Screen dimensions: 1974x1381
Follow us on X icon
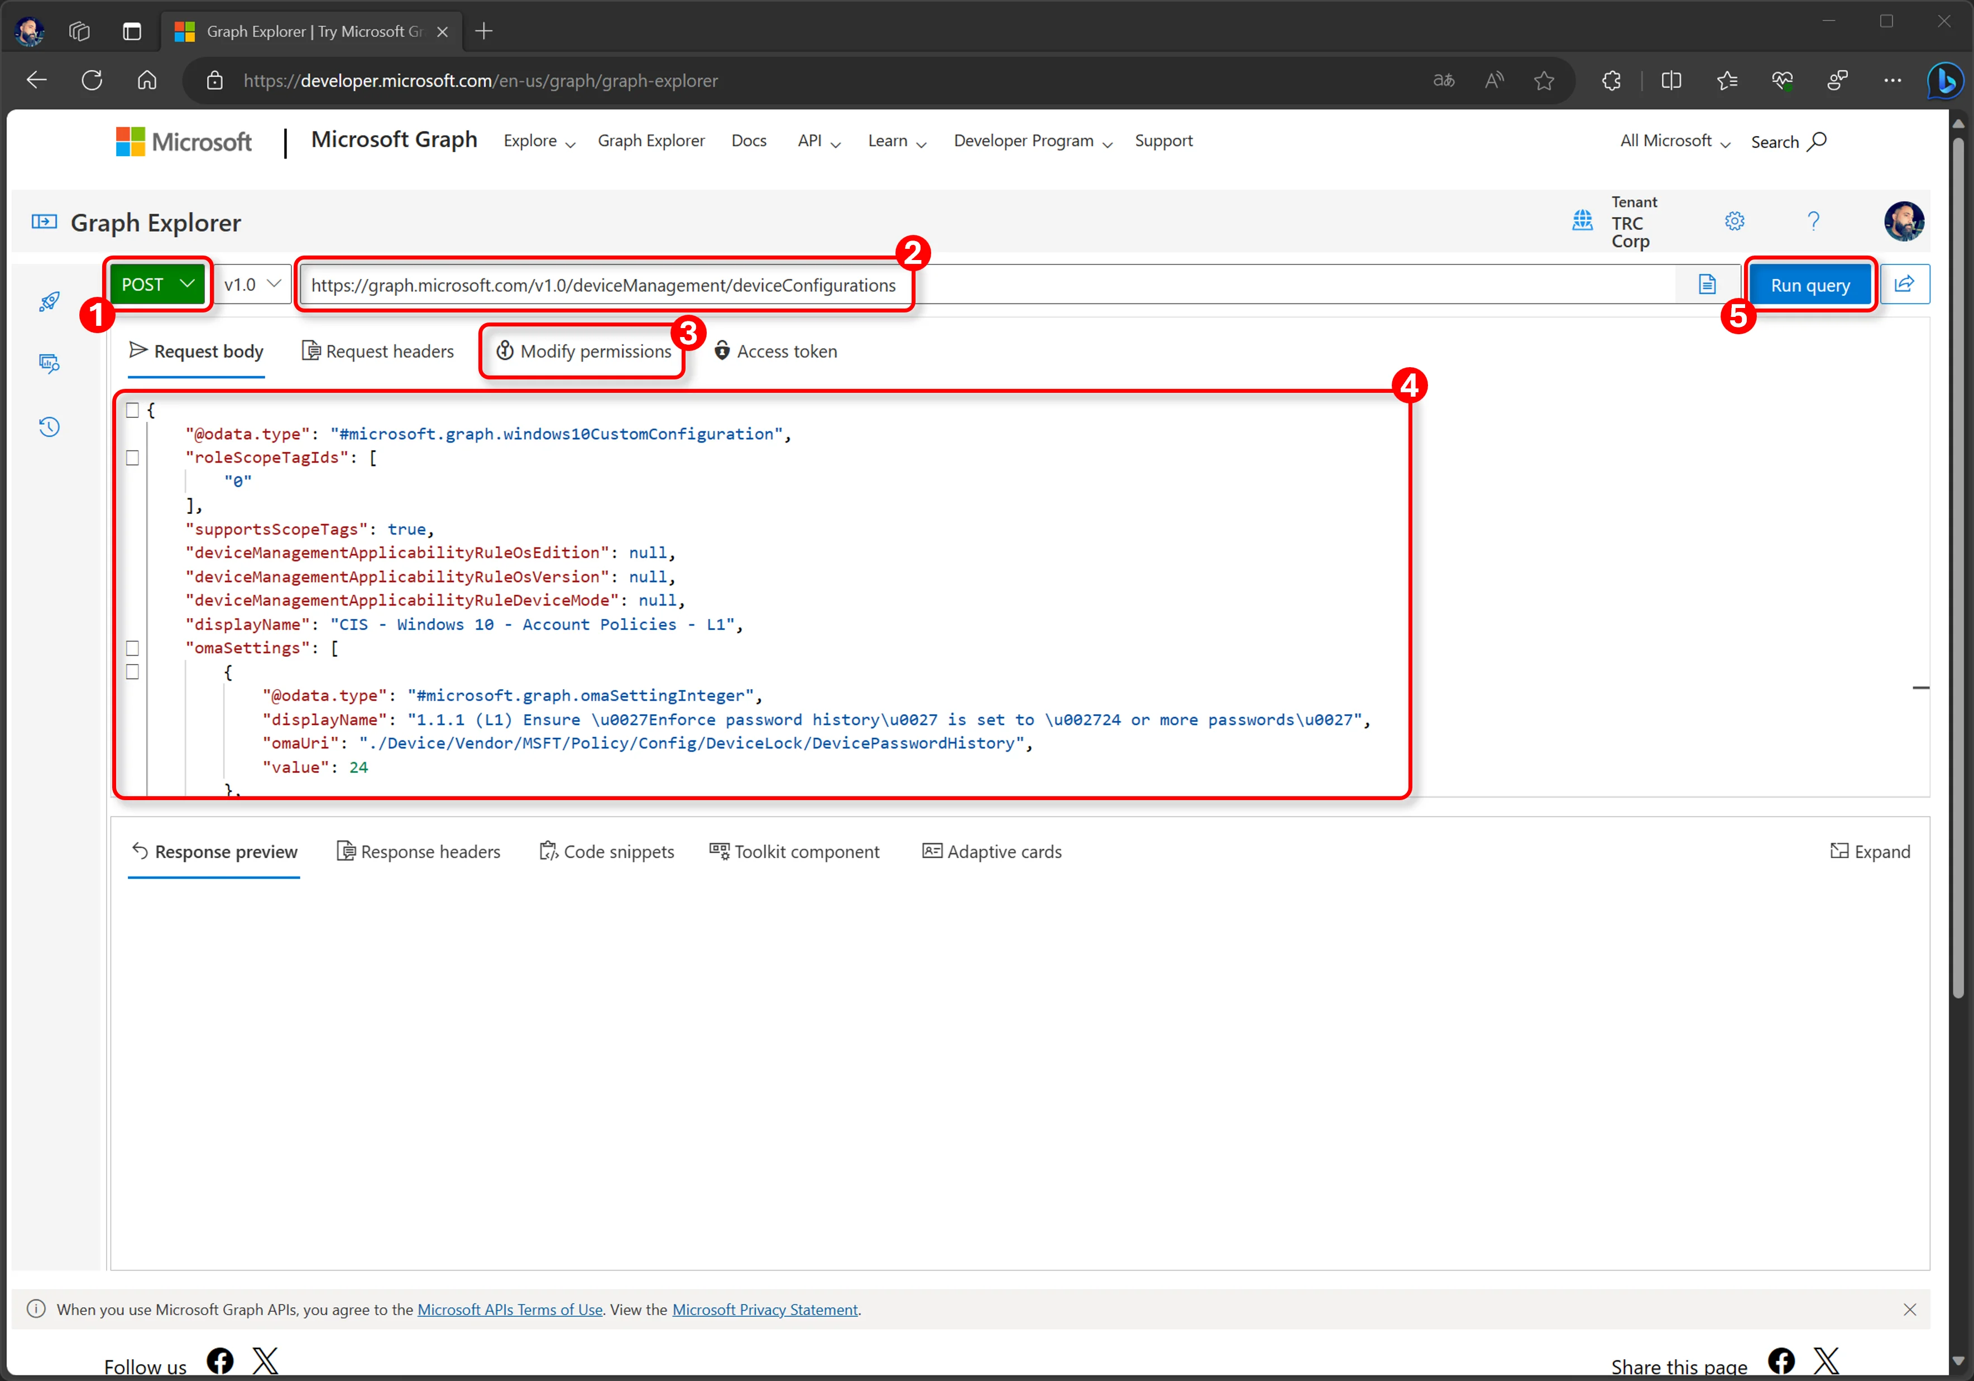click(266, 1361)
